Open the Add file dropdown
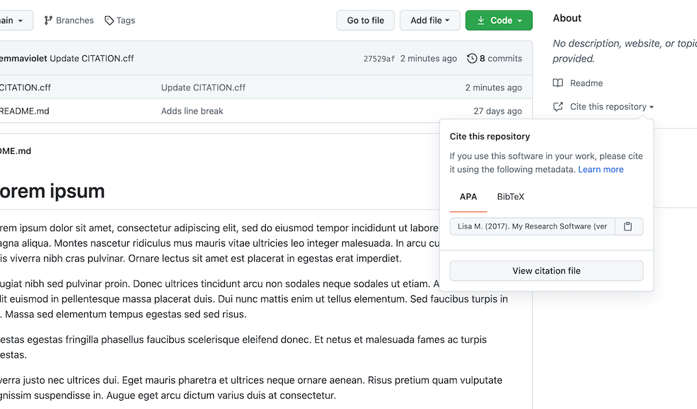This screenshot has height=409, width=697. pos(430,20)
